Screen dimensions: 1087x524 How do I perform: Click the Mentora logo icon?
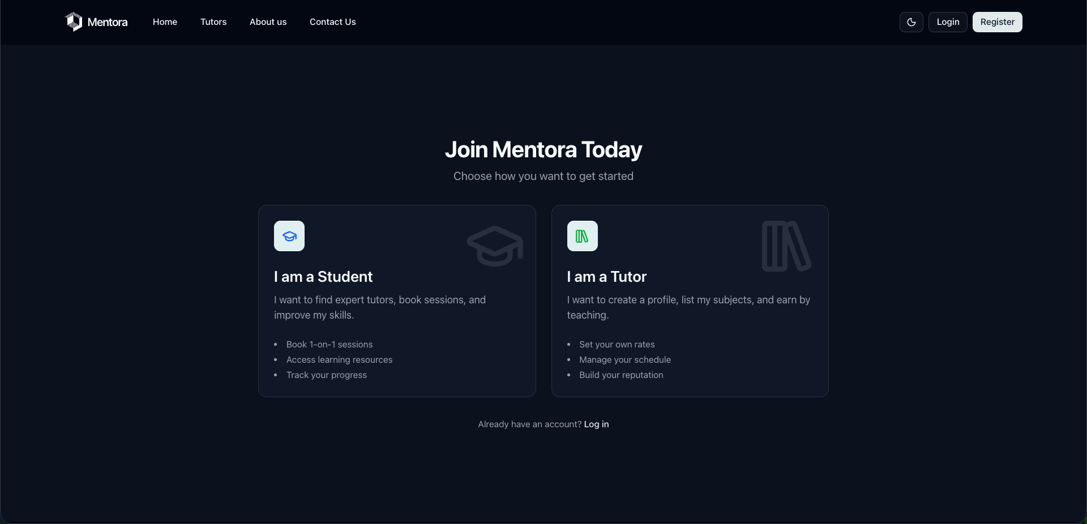point(74,22)
